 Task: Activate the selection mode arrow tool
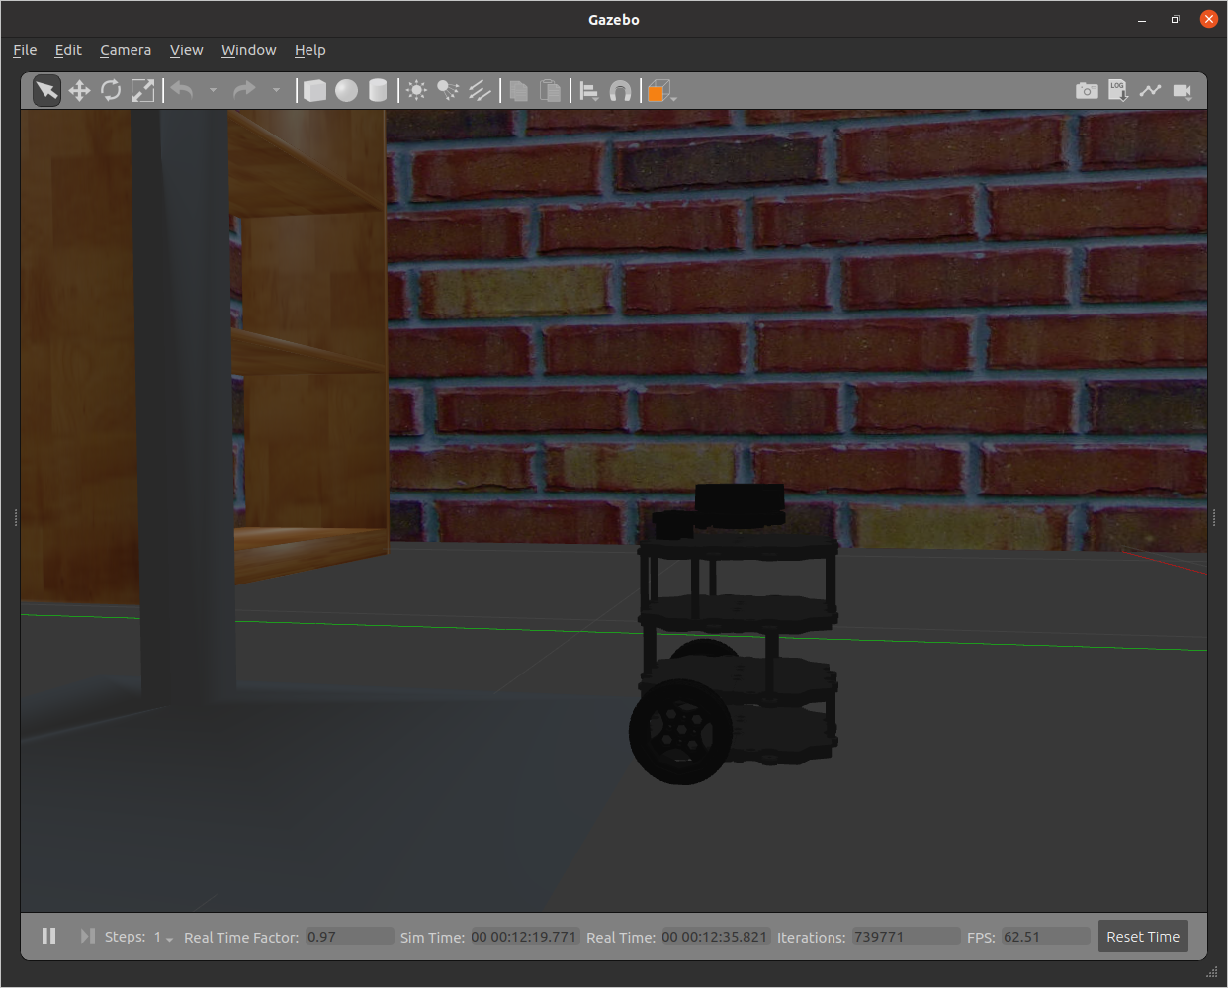pyautogui.click(x=46, y=91)
